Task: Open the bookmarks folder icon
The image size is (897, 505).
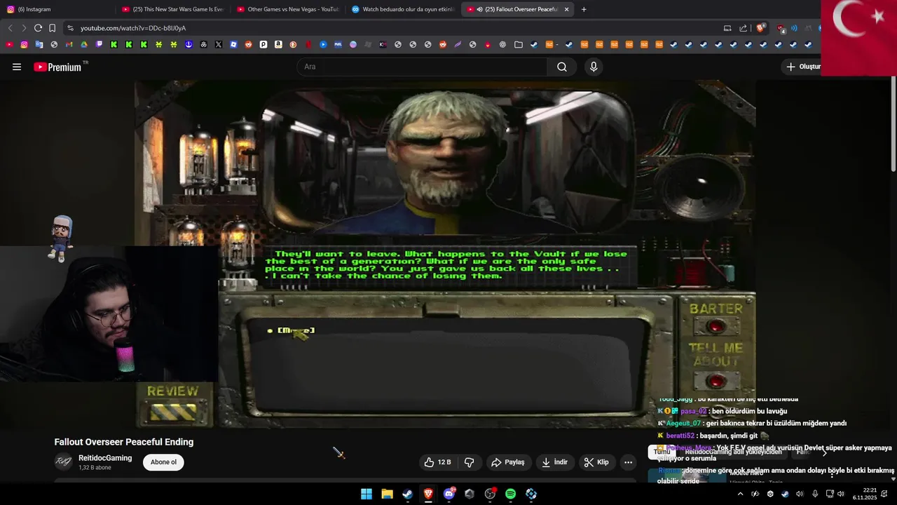Action: point(518,44)
